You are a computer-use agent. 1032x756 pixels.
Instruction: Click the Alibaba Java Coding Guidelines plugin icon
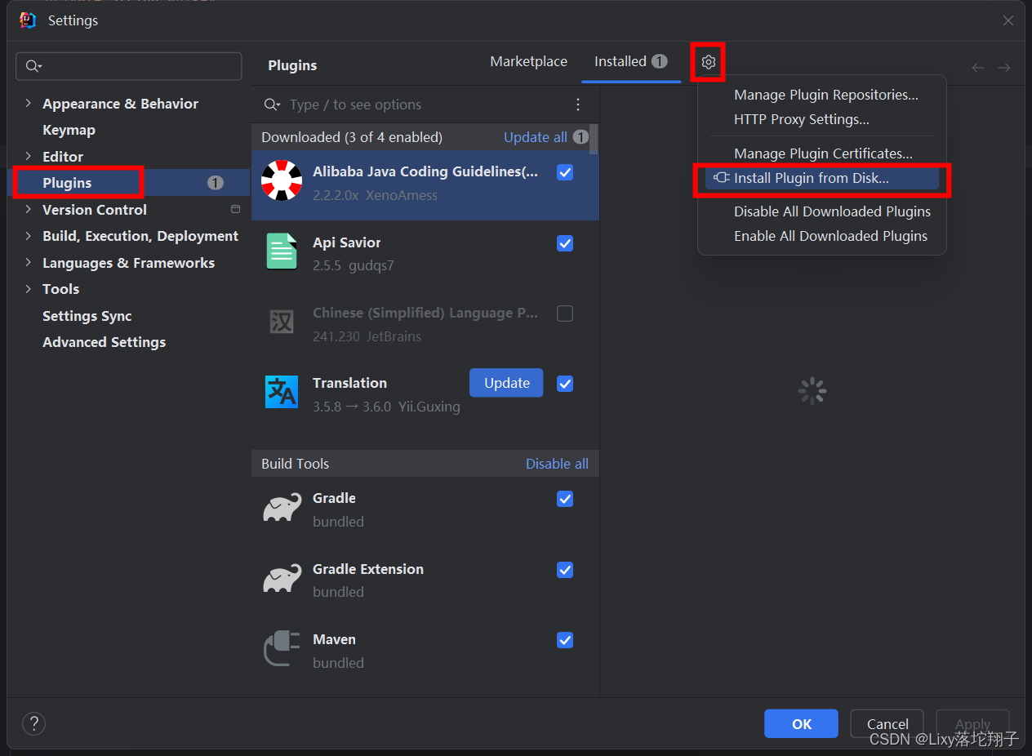coord(282,180)
